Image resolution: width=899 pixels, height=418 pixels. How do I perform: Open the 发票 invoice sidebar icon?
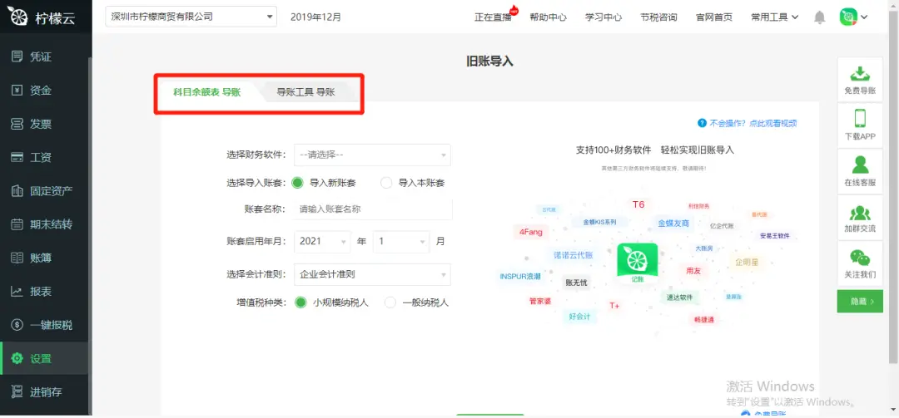[17, 124]
